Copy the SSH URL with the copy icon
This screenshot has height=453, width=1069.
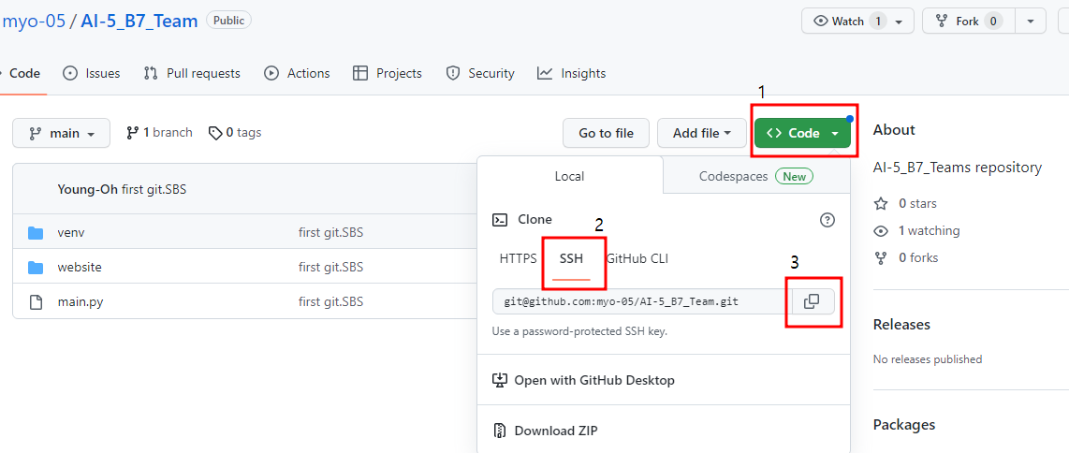pyautogui.click(x=812, y=301)
